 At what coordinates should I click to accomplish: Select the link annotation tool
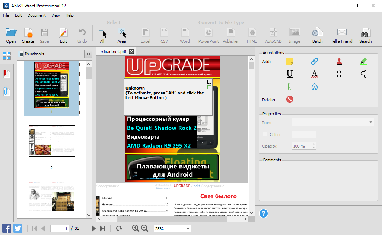(315, 61)
